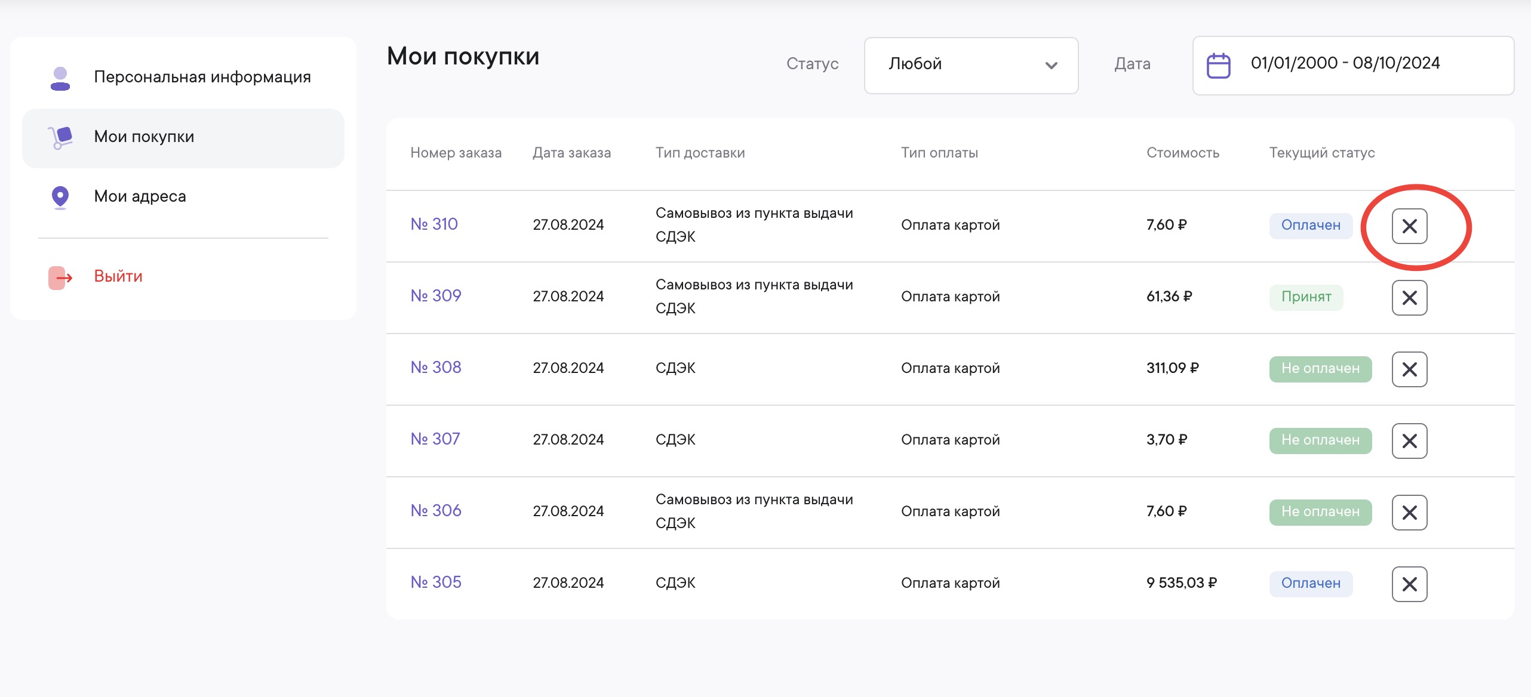Image resolution: width=1531 pixels, height=697 pixels.
Task: Click the cart icon beside Мои покупки
Action: [60, 137]
